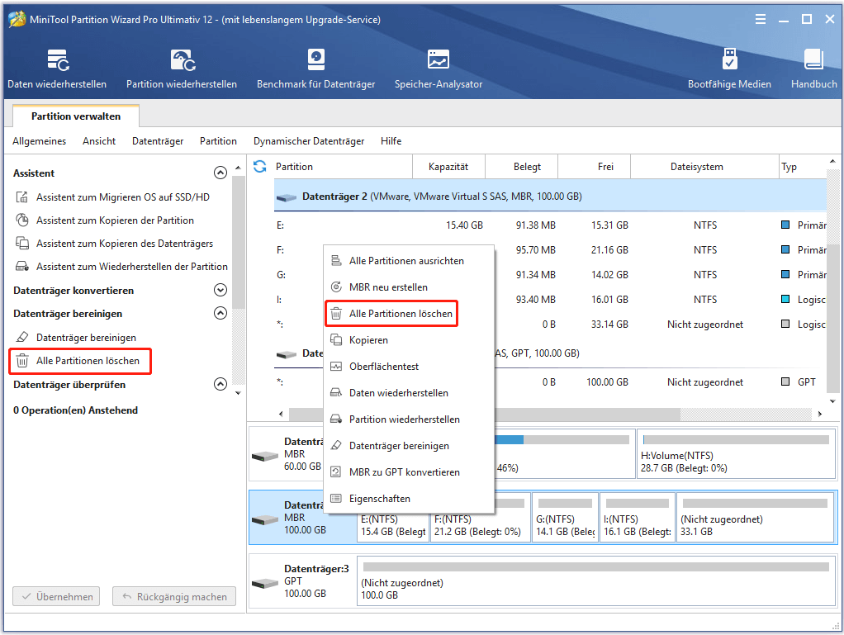This screenshot has width=844, height=635.
Task: Open the Partition menu
Action: pos(218,141)
